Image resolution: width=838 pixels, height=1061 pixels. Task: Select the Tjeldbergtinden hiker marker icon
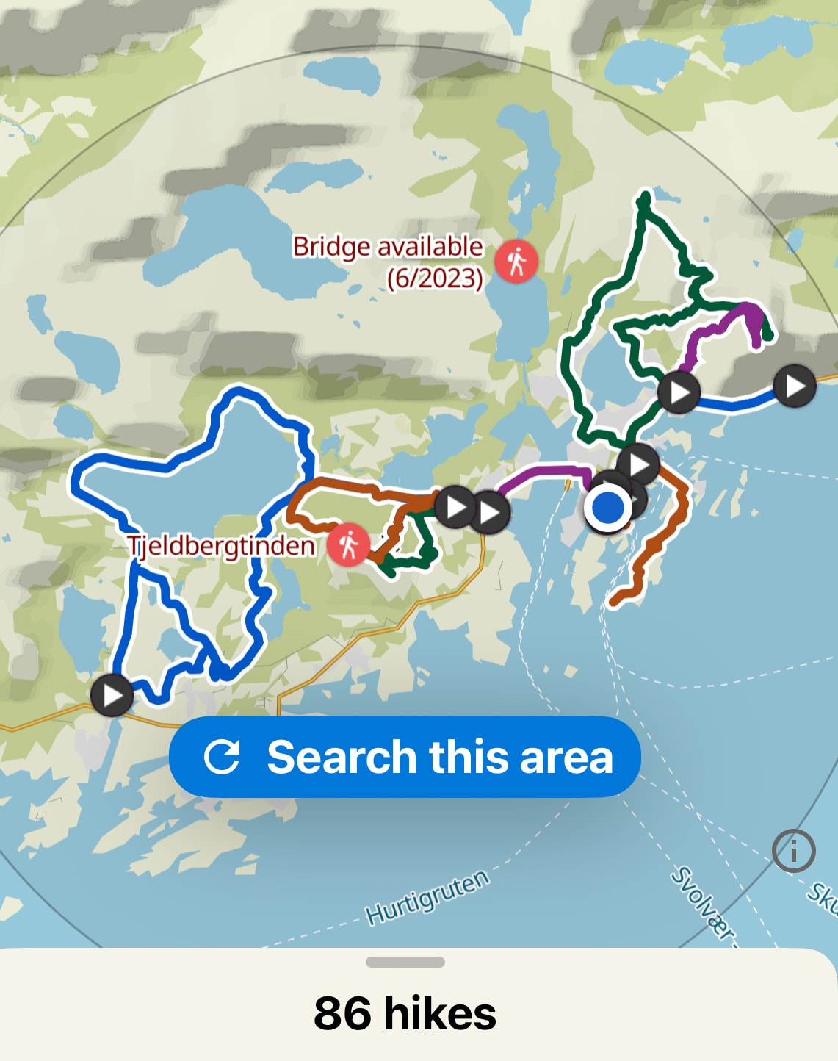[349, 545]
